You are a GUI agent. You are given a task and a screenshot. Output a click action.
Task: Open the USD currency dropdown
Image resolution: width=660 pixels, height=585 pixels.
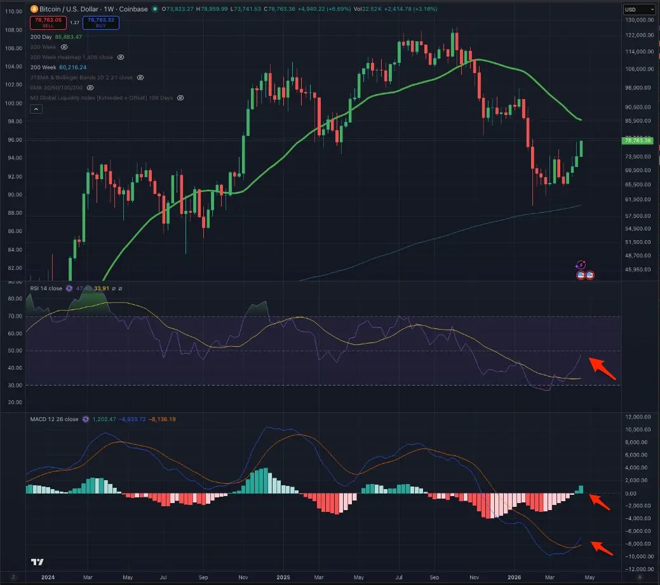639,10
